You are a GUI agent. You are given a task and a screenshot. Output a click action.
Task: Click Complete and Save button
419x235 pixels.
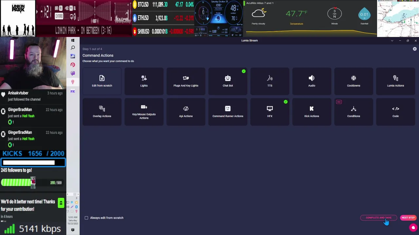pos(378,218)
